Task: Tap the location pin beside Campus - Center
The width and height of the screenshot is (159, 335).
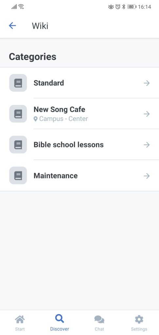Action: click(x=35, y=119)
